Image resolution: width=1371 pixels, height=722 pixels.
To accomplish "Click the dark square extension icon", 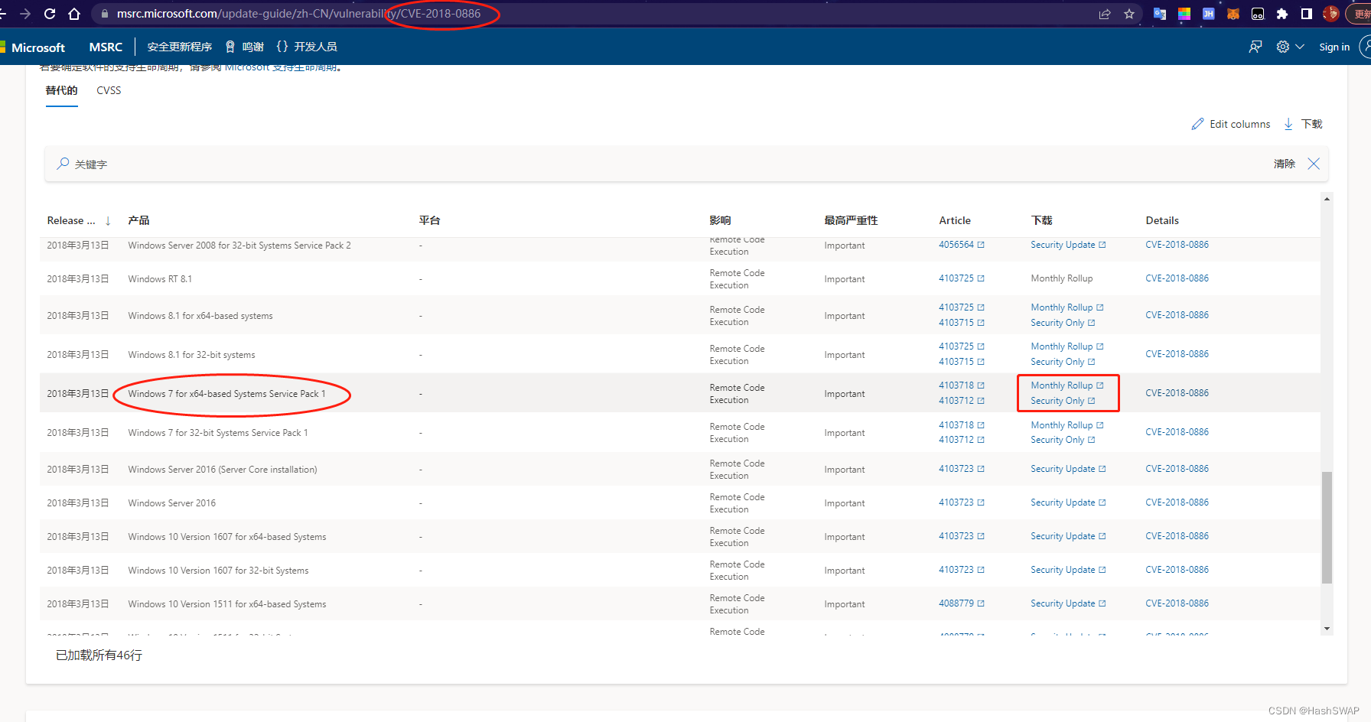I will 1258,14.
